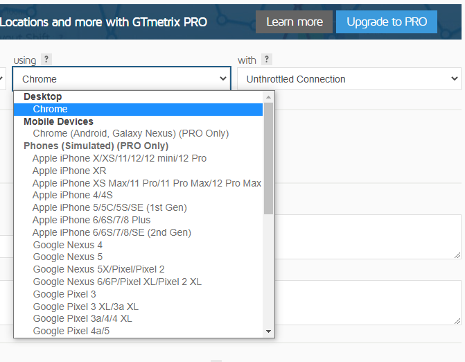
Task: Pick Apple iPhone 5/5C/5S/SE (1st Gen)
Action: (x=138, y=208)
